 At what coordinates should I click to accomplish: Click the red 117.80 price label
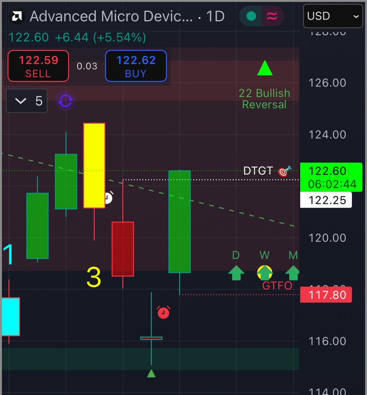pos(326,295)
